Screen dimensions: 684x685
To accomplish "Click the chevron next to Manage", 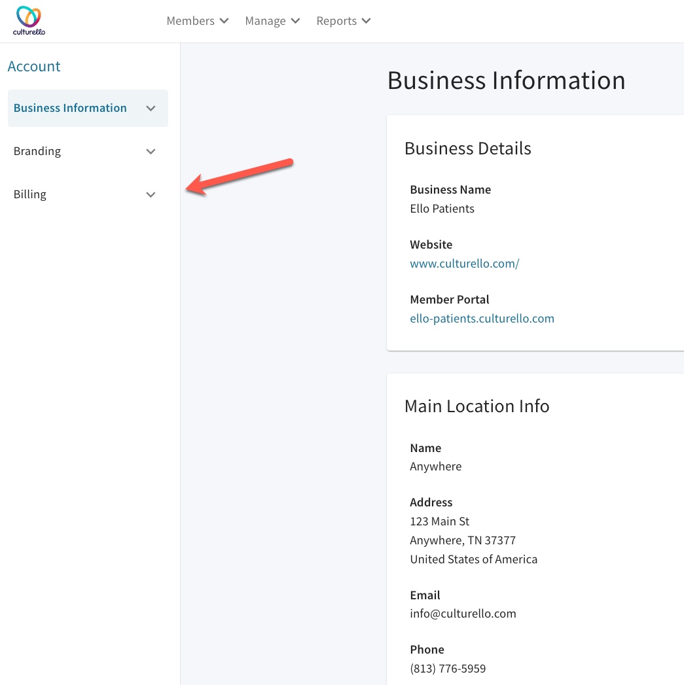I will click(x=295, y=21).
